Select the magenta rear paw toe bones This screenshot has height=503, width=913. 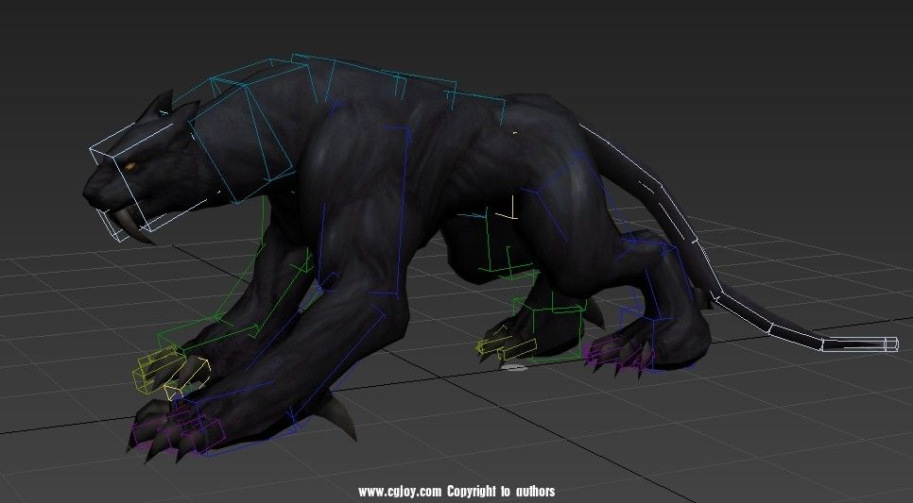pos(614,354)
